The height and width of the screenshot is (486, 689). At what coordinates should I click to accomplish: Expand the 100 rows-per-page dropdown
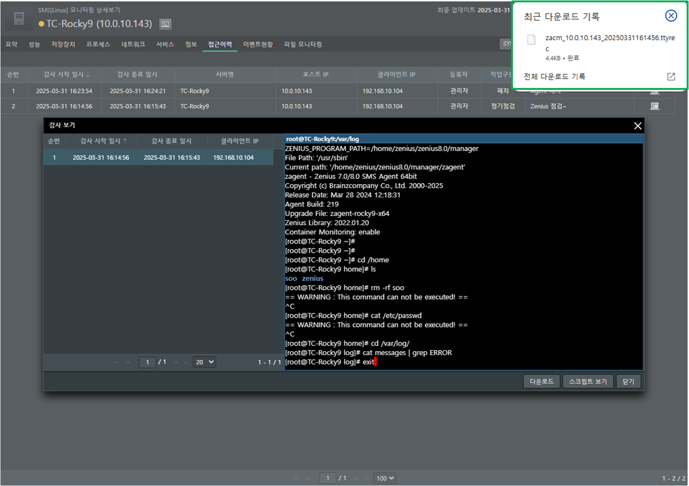(385, 478)
